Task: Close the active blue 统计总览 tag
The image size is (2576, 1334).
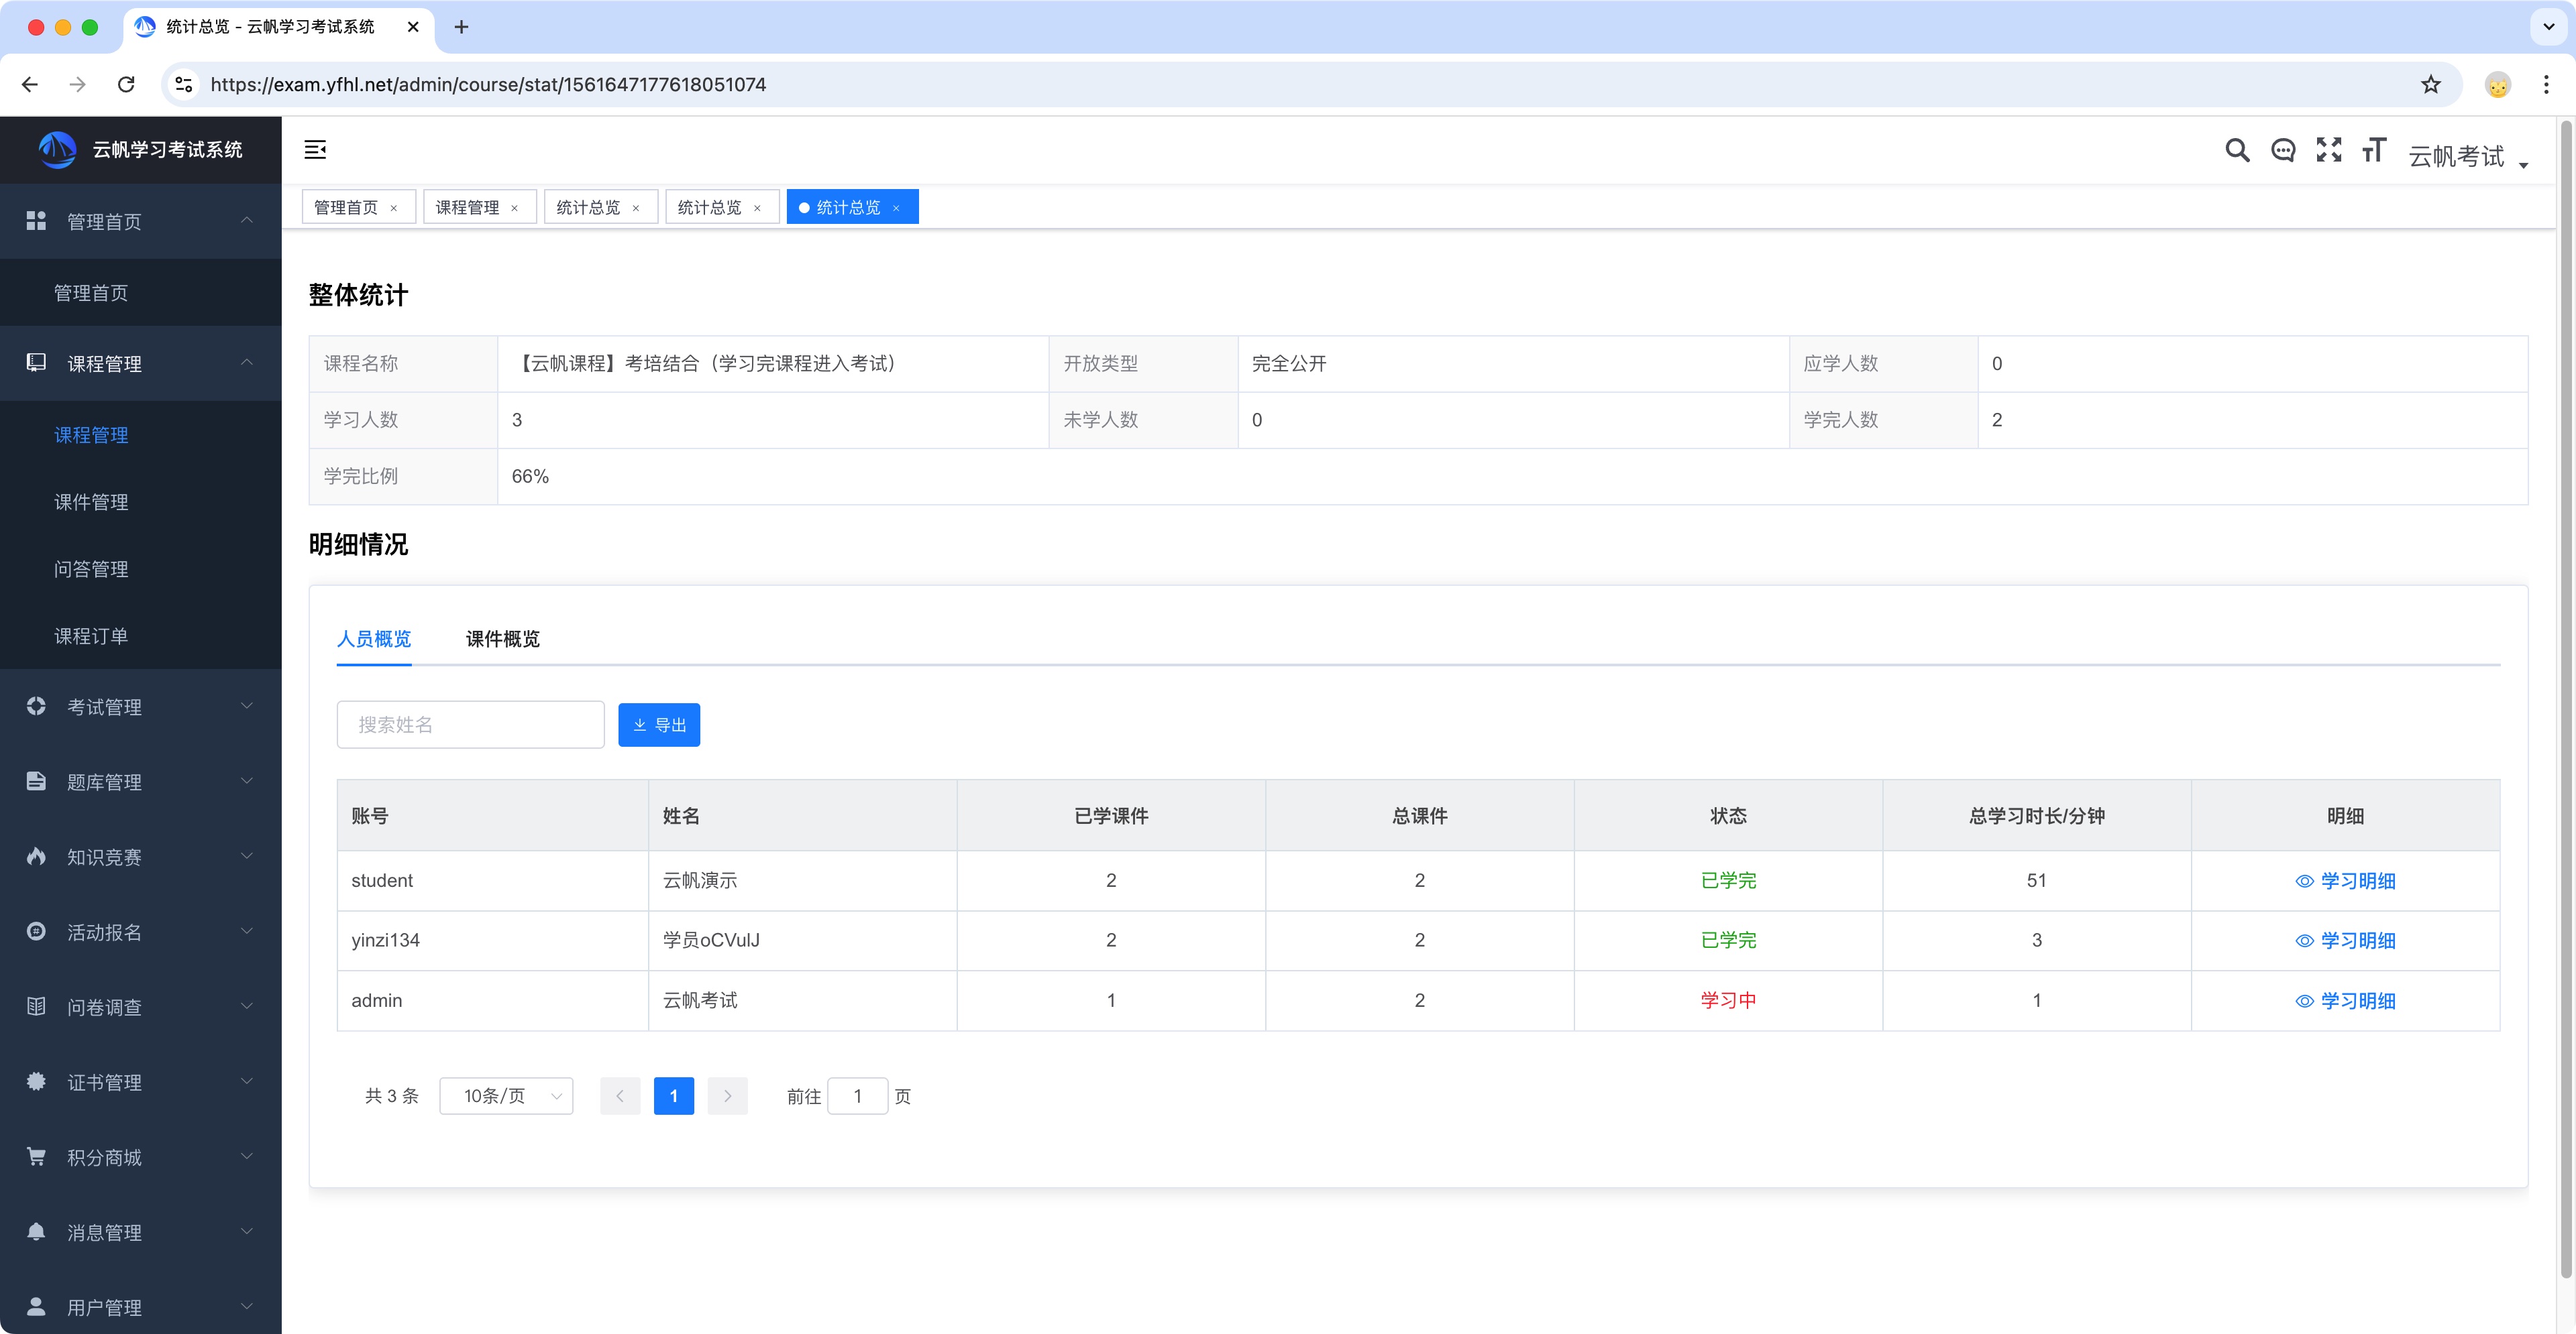Action: point(896,208)
